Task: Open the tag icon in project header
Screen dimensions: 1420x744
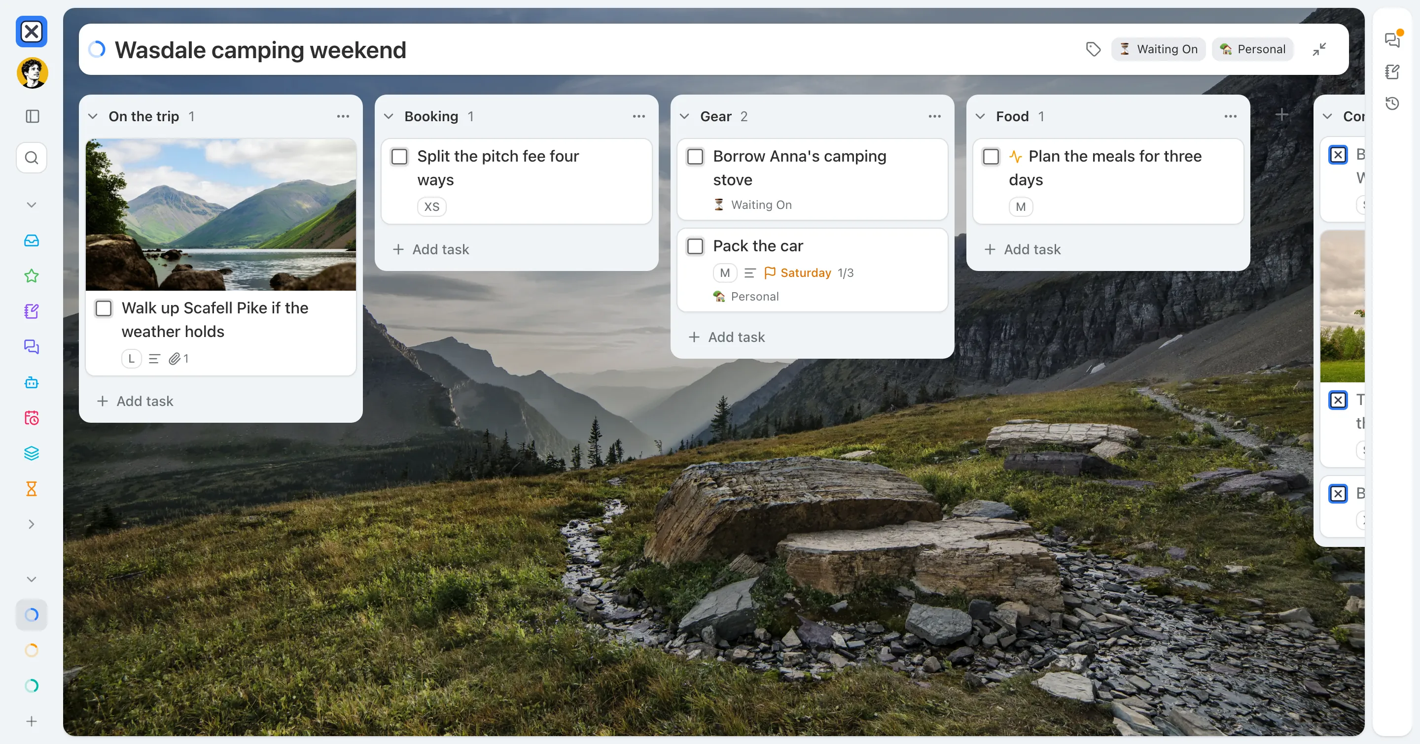Action: tap(1093, 49)
